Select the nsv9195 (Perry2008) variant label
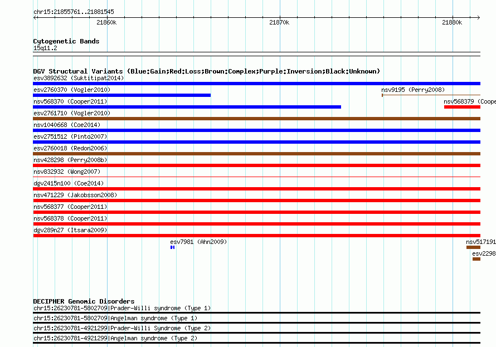The height and width of the screenshot is (347, 496). (x=413, y=90)
